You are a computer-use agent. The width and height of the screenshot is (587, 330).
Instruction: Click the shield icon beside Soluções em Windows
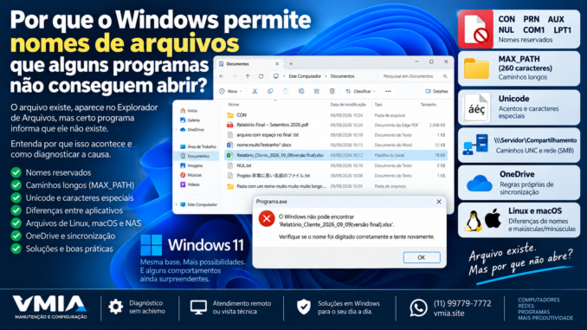pos(304,307)
